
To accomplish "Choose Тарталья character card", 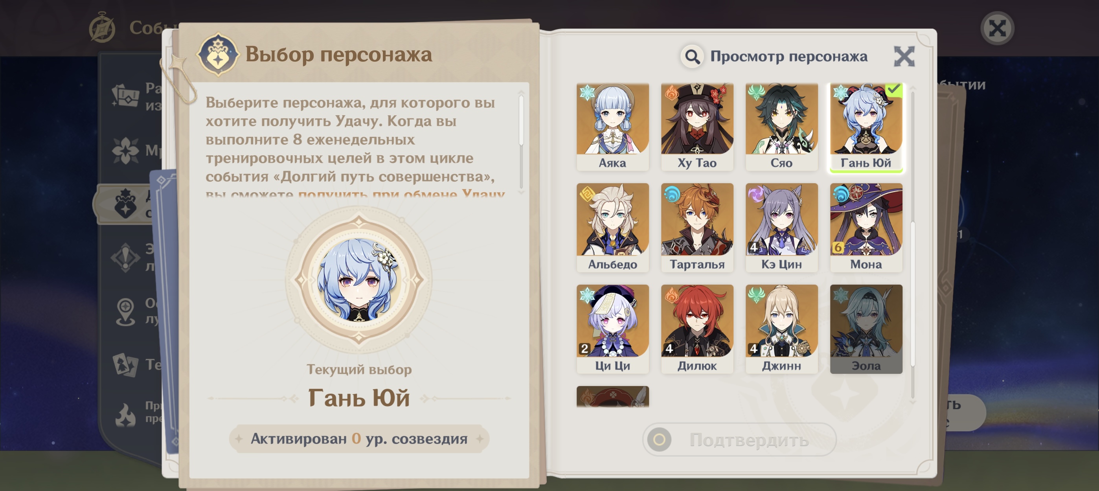I will (697, 228).
